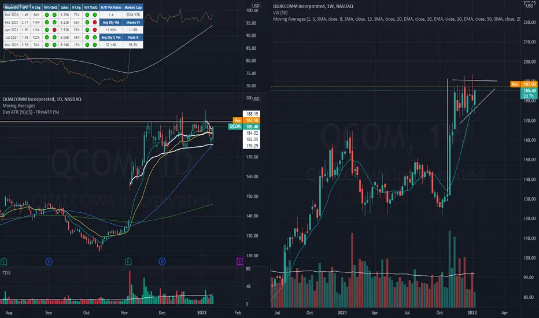Click the 176.29 moving average price label

pyautogui.click(x=252, y=146)
